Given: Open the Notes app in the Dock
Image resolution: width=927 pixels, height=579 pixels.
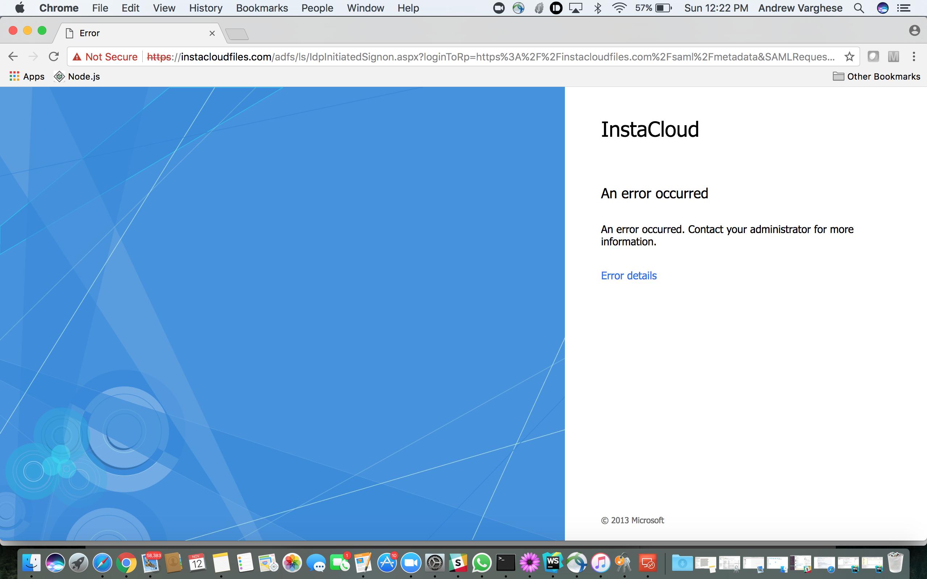Looking at the screenshot, I should [221, 563].
